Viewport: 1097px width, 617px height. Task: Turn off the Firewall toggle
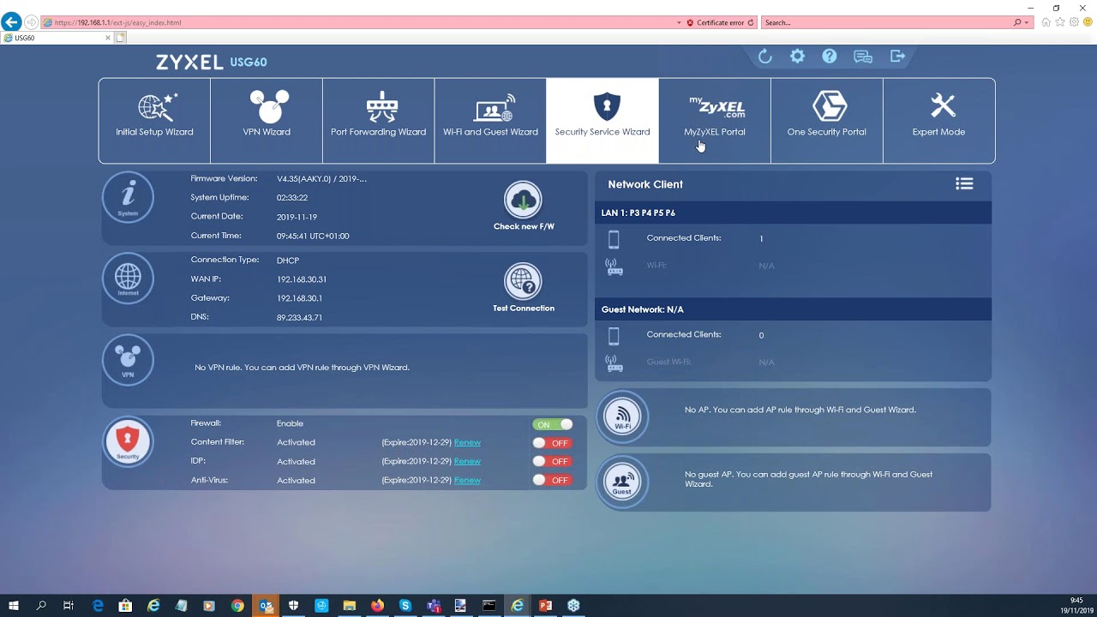click(553, 424)
